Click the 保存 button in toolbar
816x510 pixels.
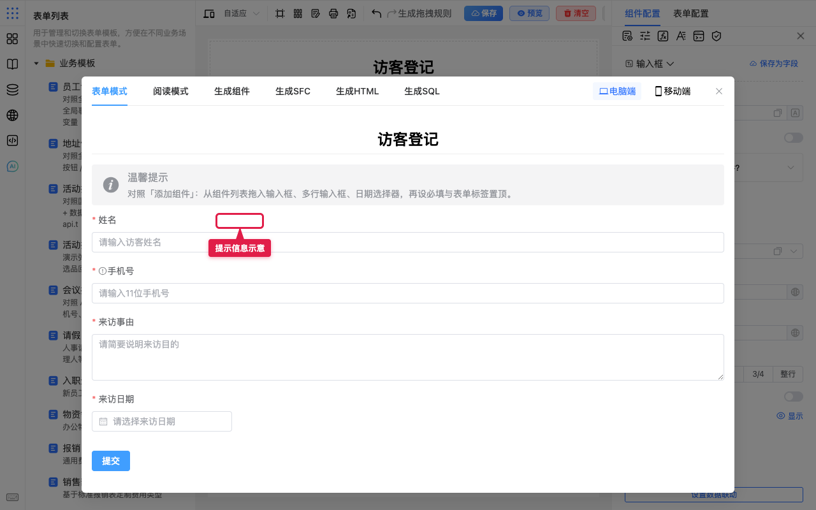pos(483,13)
